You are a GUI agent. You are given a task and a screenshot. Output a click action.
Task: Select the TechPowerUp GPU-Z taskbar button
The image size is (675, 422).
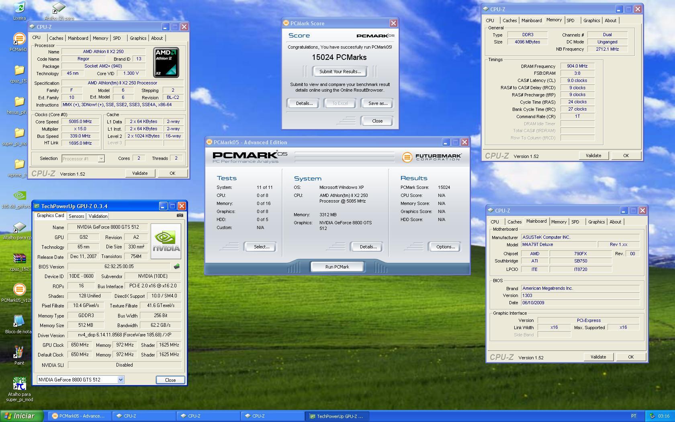[337, 416]
